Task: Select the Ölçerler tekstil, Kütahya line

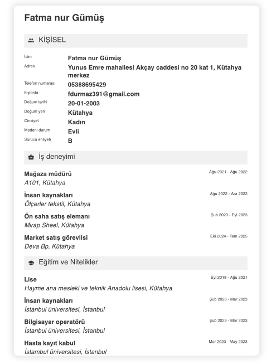Action: pyautogui.click(x=57, y=204)
